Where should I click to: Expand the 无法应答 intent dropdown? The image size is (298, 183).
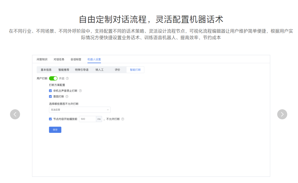pos(80,110)
